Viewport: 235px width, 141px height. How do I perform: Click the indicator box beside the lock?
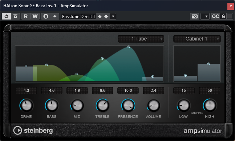230,16
